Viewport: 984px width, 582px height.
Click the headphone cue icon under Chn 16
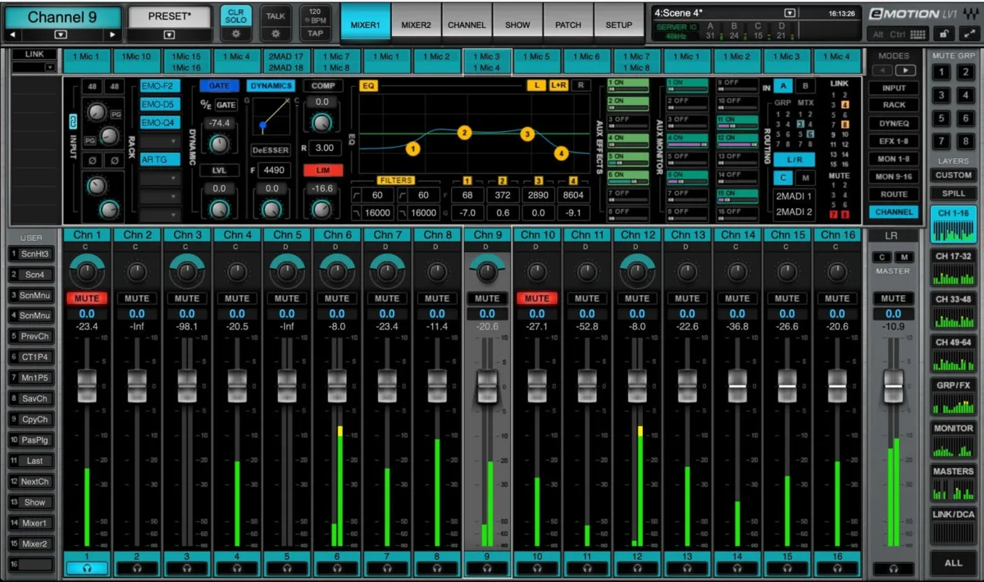837,567
